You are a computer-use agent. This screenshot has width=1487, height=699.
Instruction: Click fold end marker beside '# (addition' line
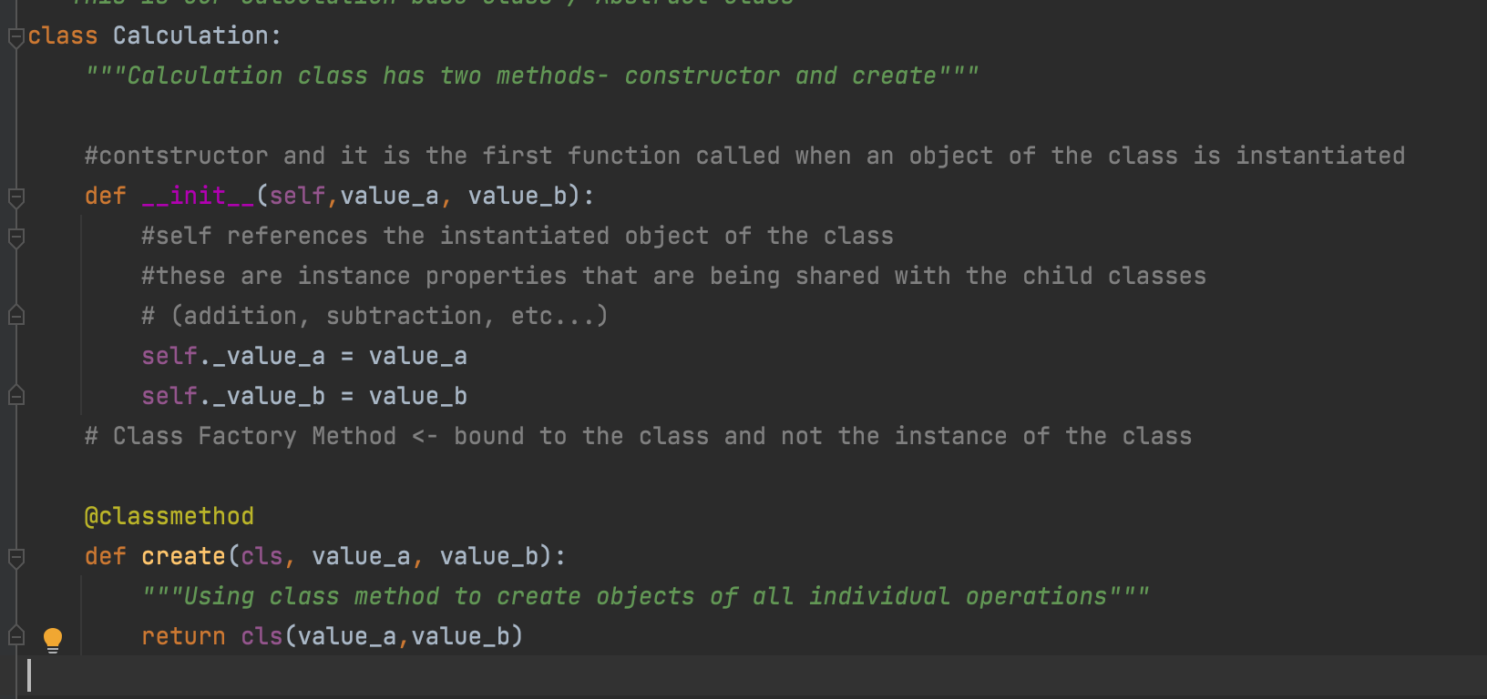pos(15,316)
